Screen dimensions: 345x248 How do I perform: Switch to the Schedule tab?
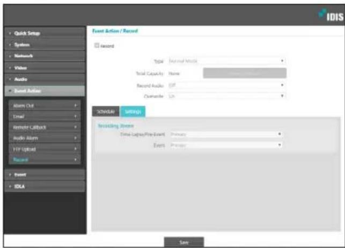[106, 111]
